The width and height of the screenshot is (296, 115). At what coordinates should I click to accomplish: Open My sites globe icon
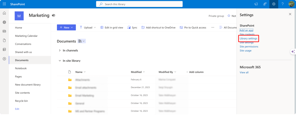4,22
